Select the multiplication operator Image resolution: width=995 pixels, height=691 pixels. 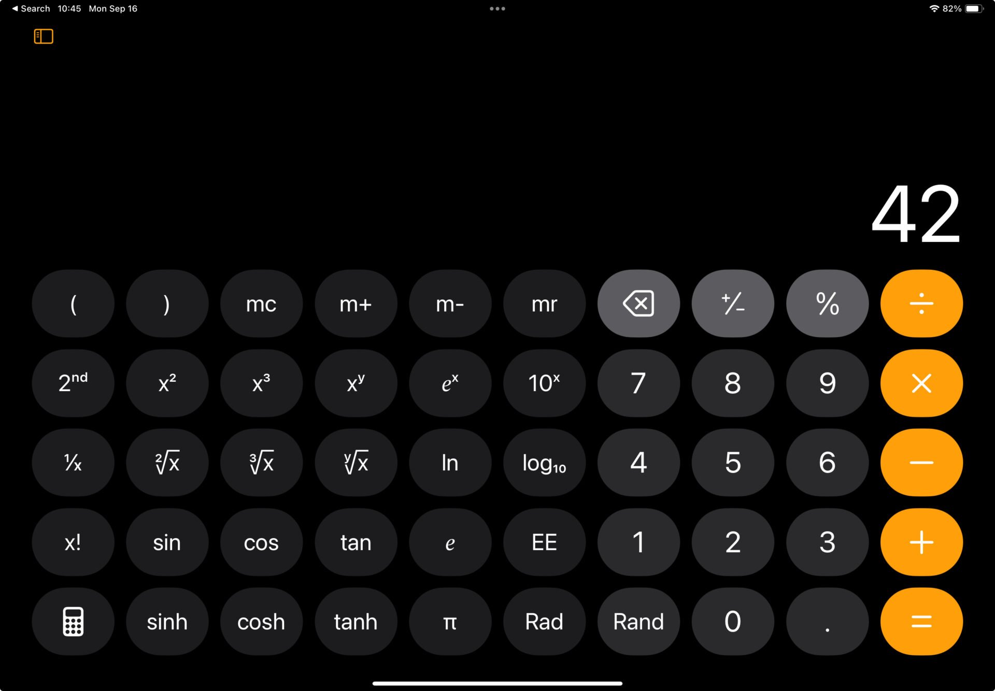[x=921, y=383]
